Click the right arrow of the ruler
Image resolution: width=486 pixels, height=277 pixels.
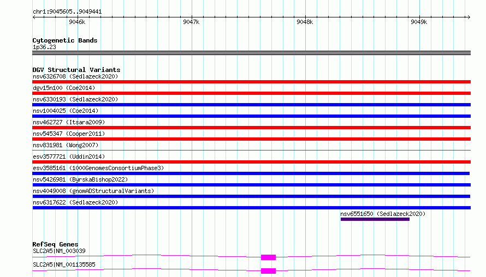[x=469, y=17]
